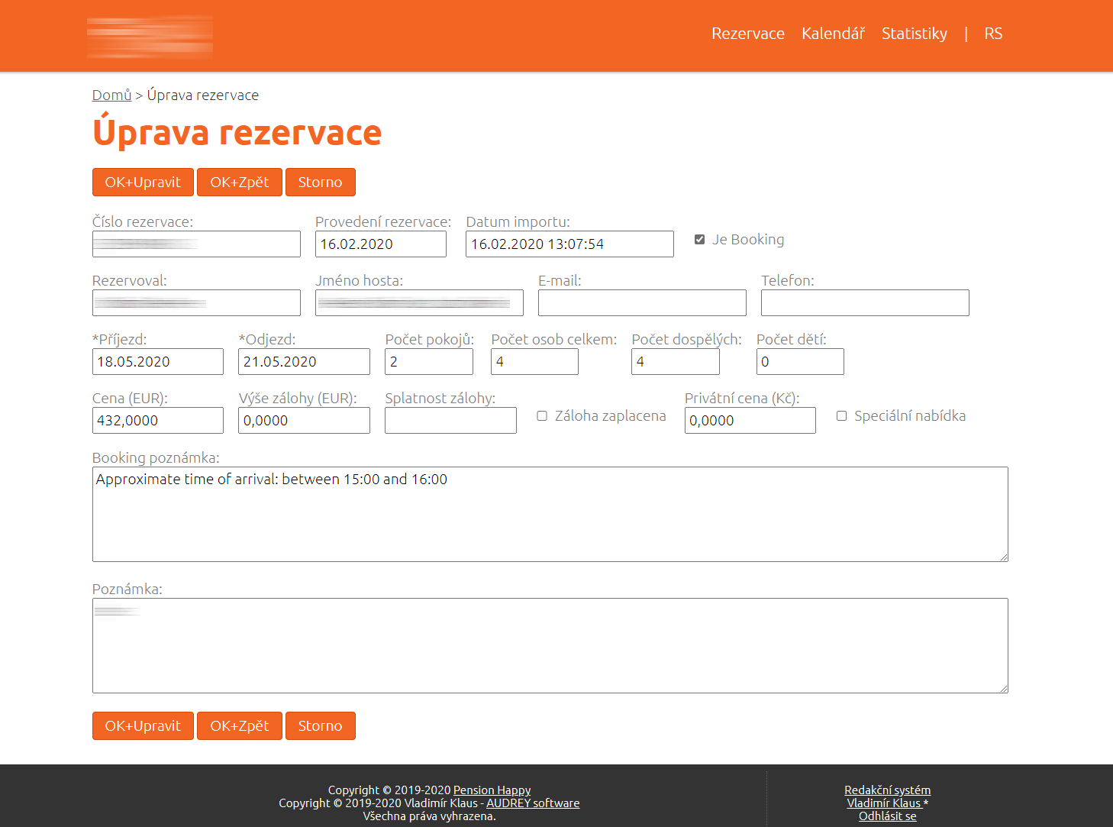The height and width of the screenshot is (827, 1113).
Task: Open the Rezervace menu item
Action: tap(747, 34)
